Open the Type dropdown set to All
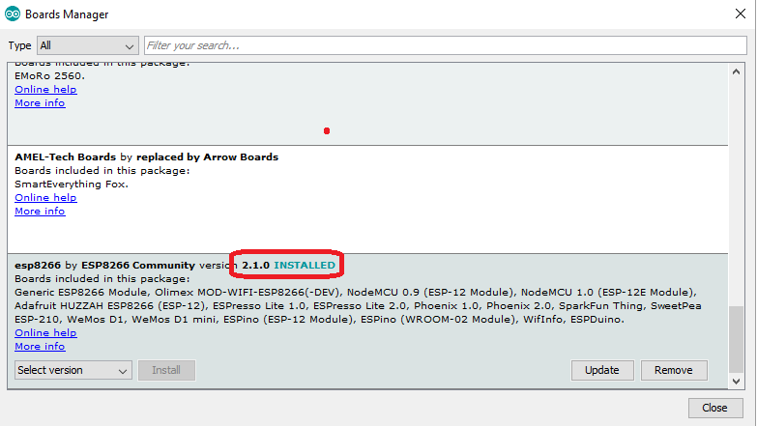 [87, 45]
